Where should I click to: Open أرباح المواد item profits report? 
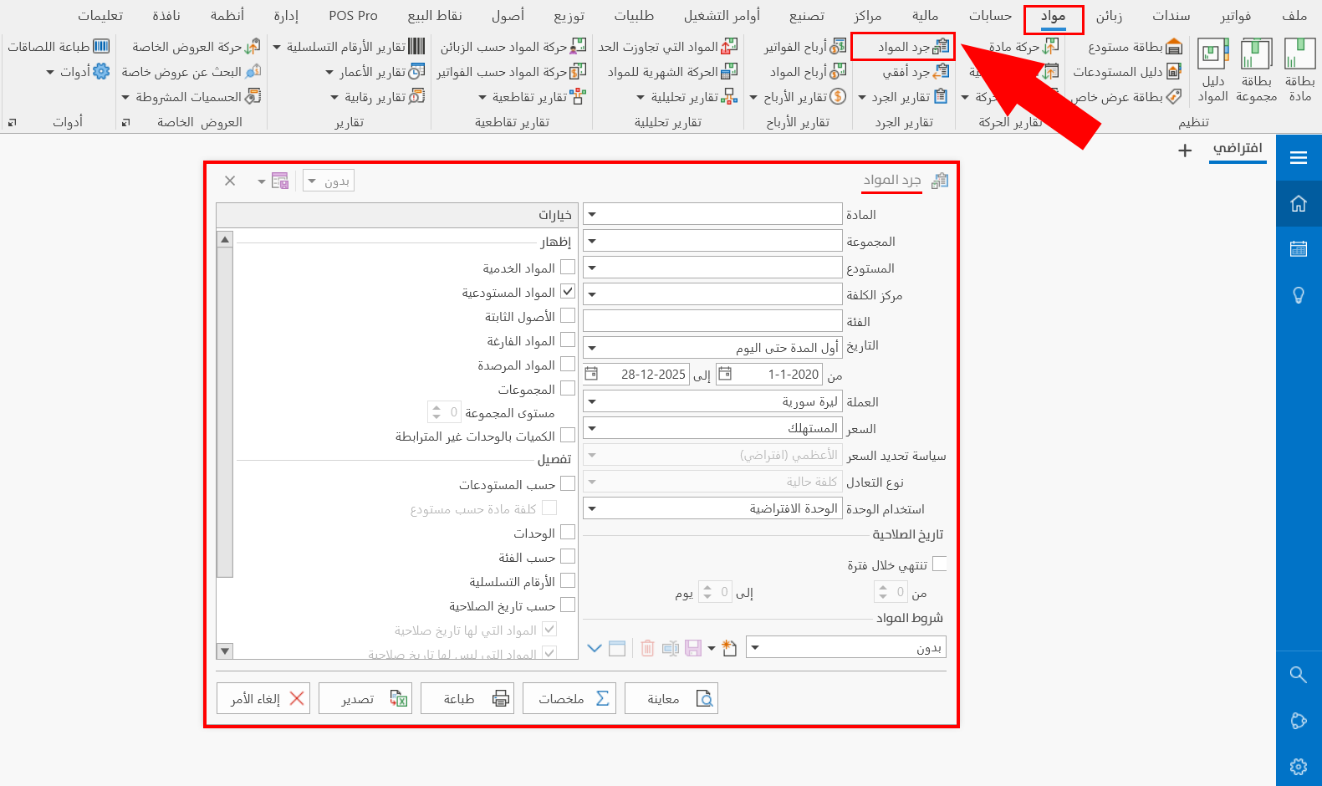(x=808, y=72)
